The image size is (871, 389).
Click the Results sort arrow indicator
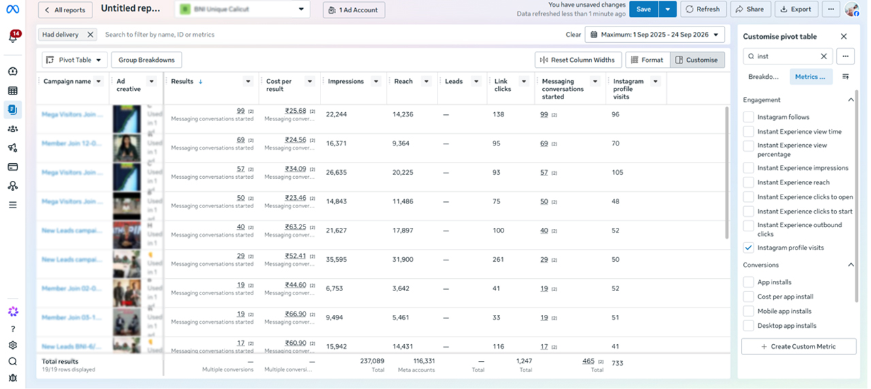(x=201, y=82)
